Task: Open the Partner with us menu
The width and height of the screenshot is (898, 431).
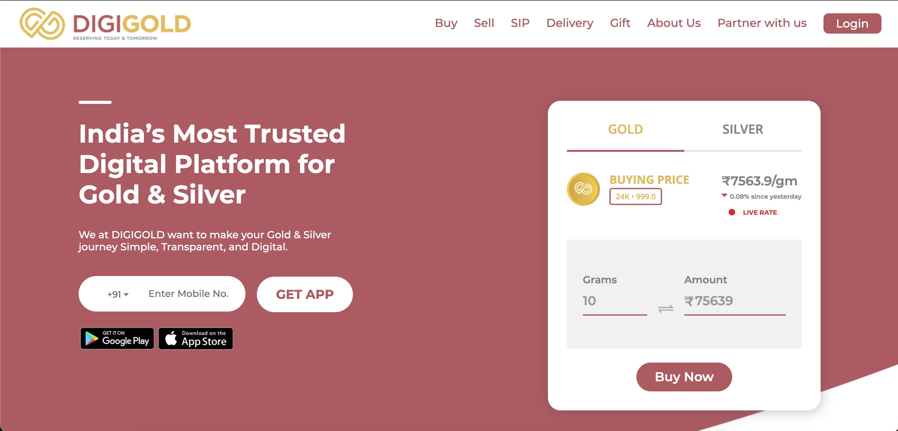Action: coord(763,23)
